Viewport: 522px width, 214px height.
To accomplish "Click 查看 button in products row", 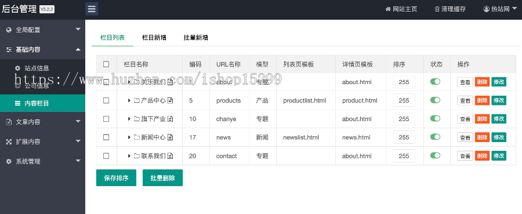I will coord(465,100).
